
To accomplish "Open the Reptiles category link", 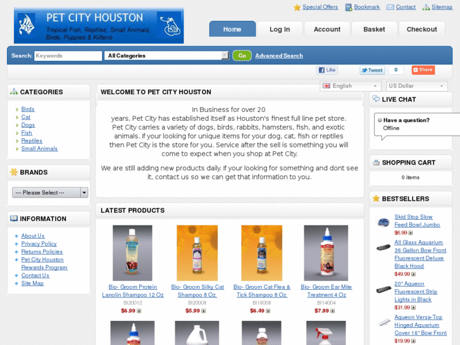I will (32, 141).
